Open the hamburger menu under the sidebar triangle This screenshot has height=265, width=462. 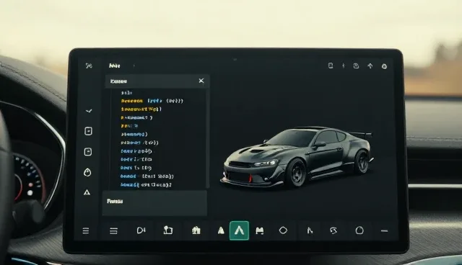point(86,231)
